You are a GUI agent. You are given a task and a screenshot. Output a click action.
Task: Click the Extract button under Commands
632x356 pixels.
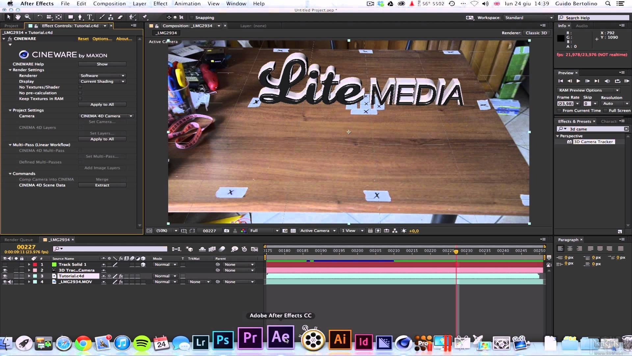[102, 185]
